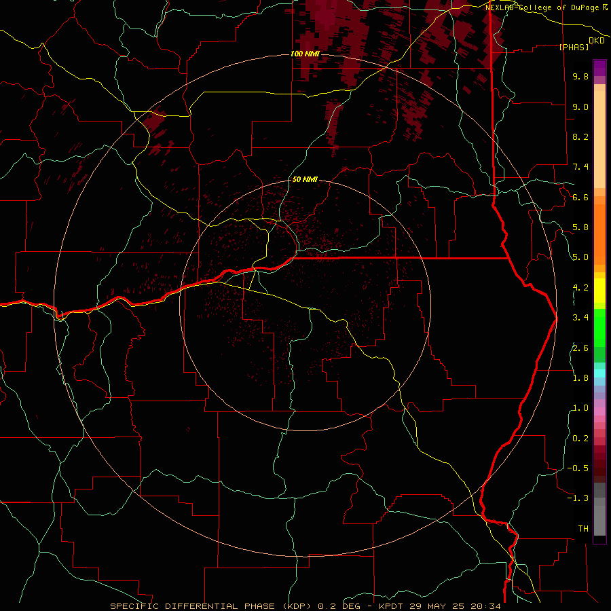Select the 50 NMI range ring label
The height and width of the screenshot is (611, 611).
305,179
